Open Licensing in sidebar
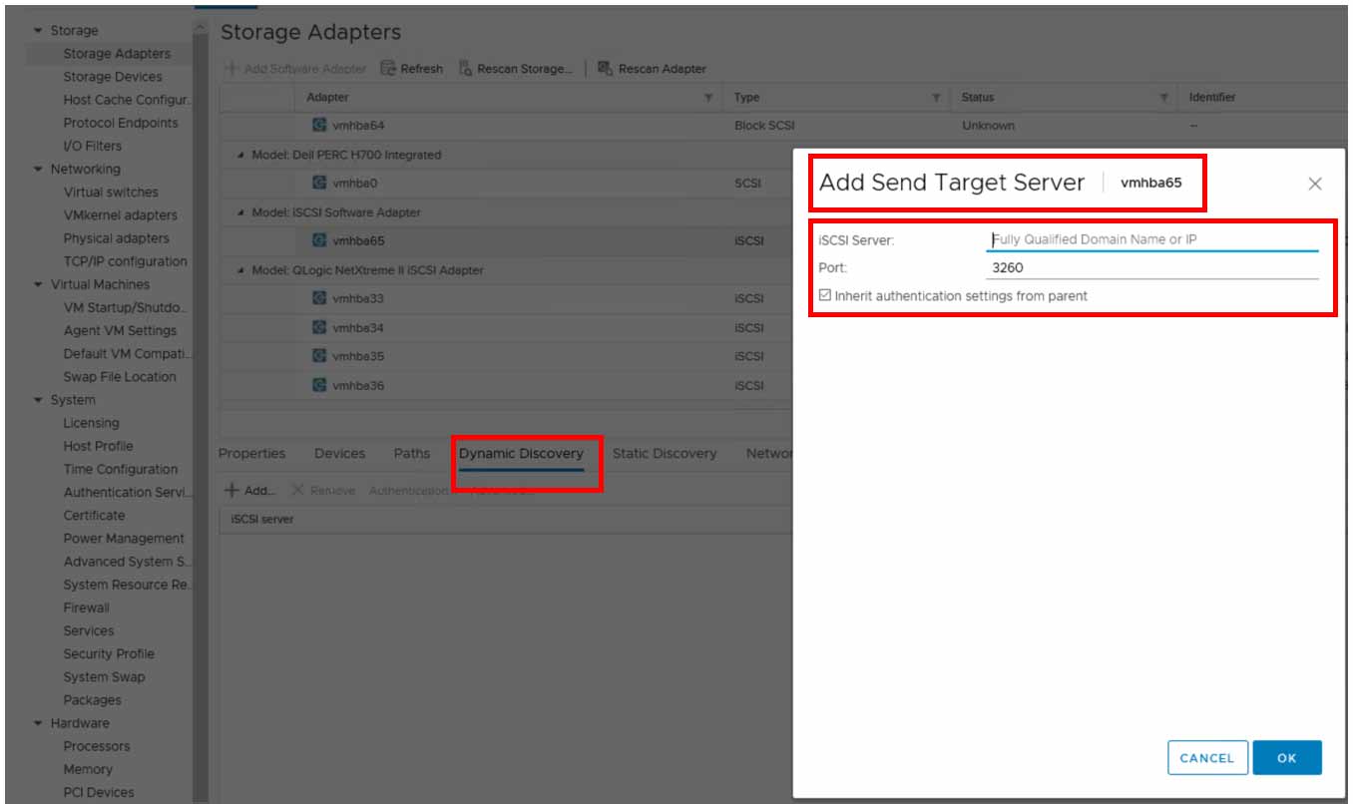This screenshot has width=1353, height=804. click(91, 423)
